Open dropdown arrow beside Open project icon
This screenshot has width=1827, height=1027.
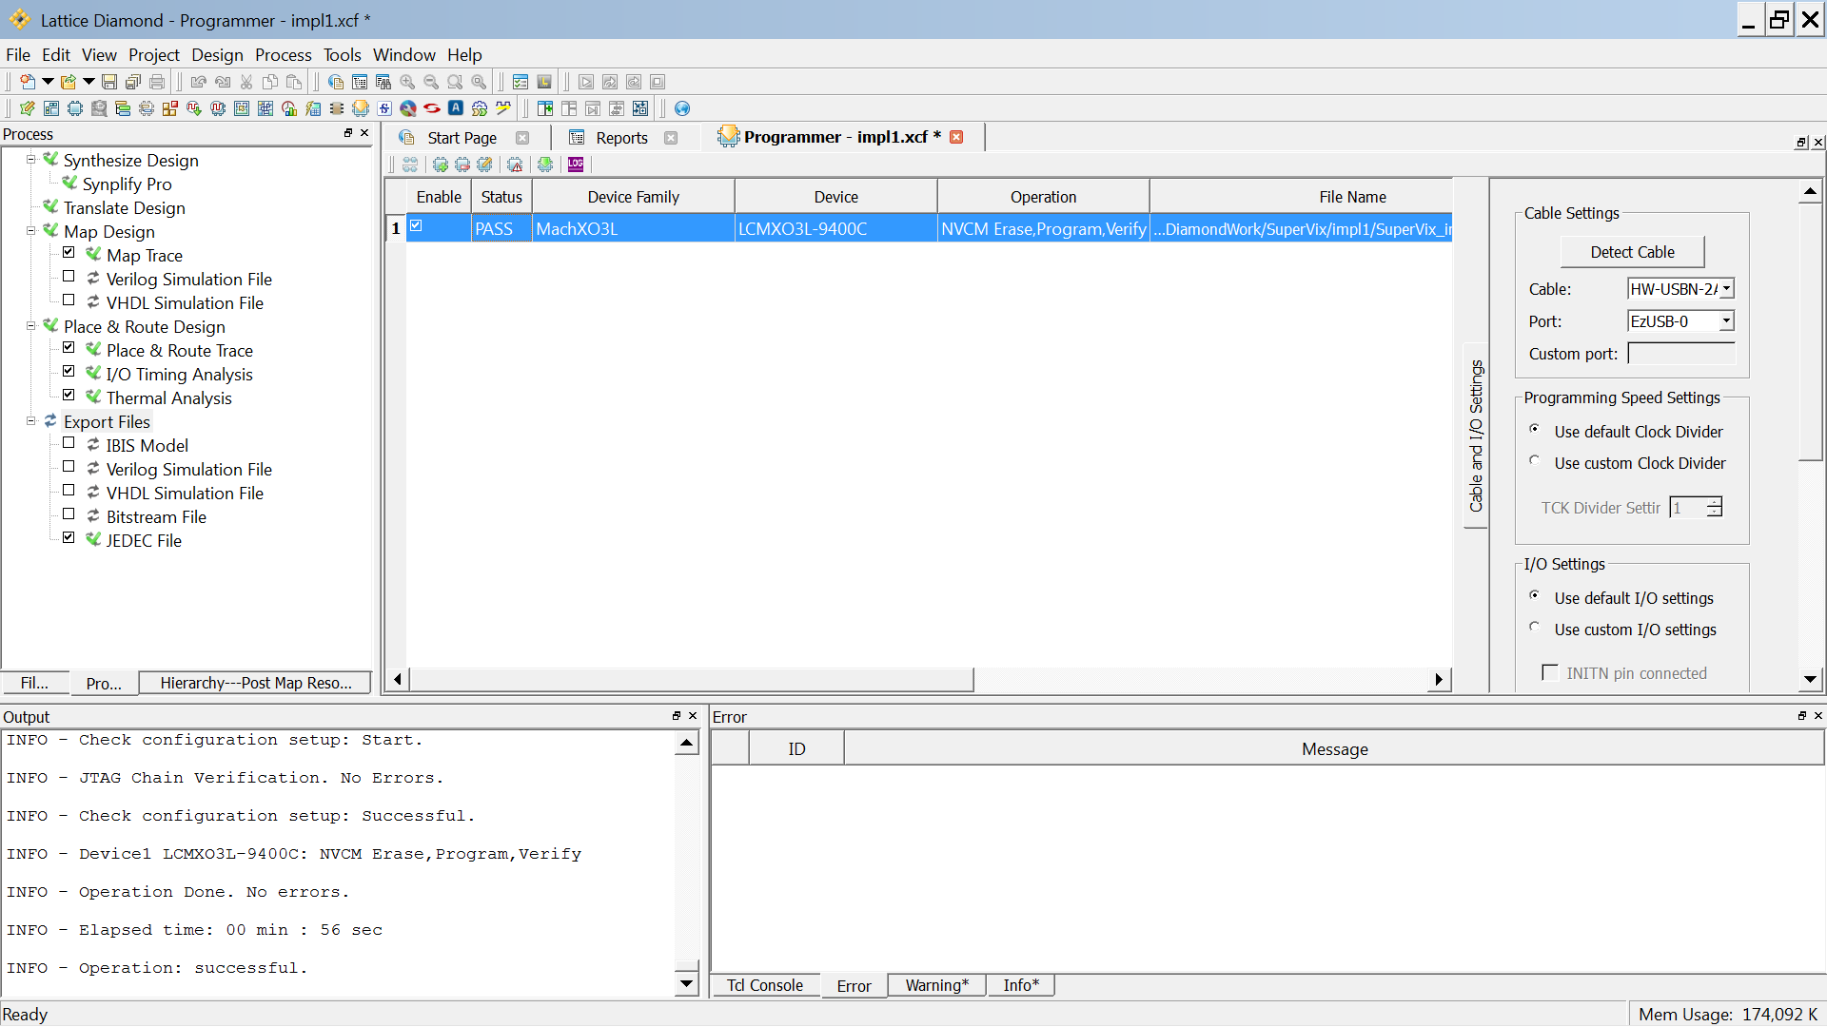[88, 82]
